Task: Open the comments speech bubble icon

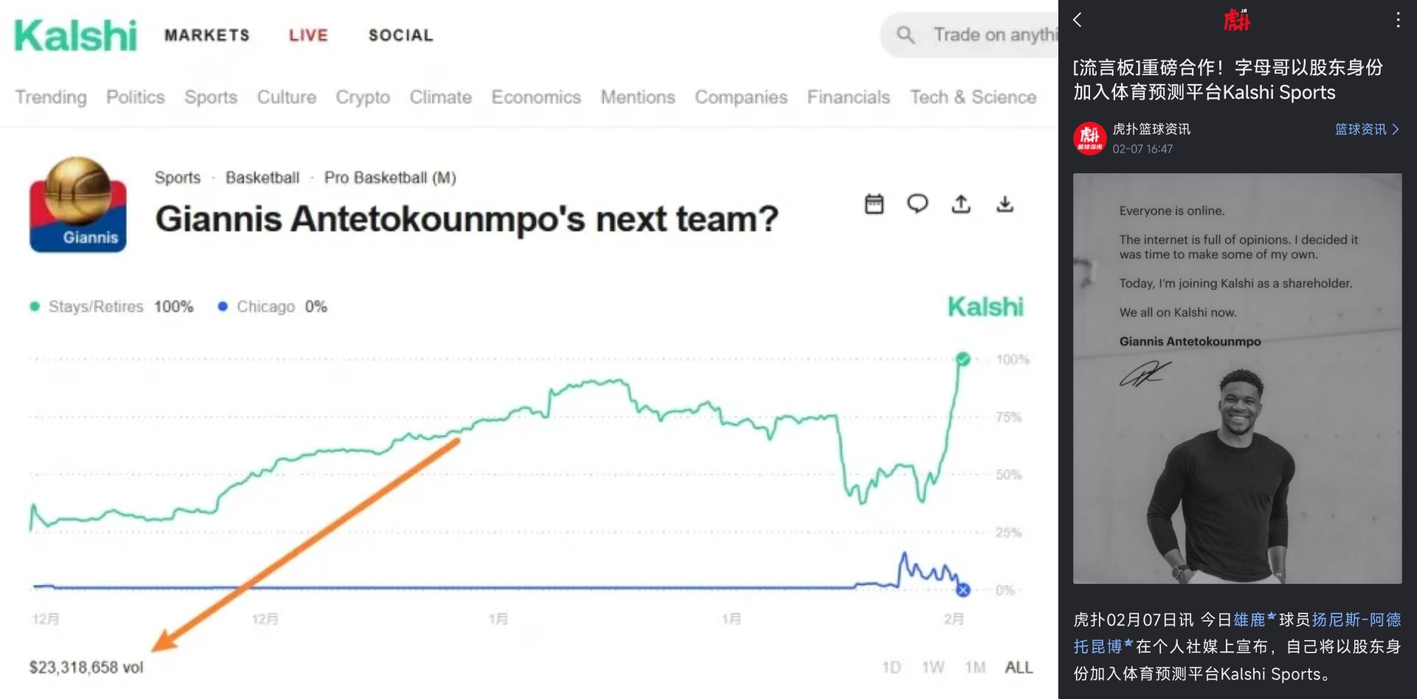Action: pyautogui.click(x=917, y=204)
